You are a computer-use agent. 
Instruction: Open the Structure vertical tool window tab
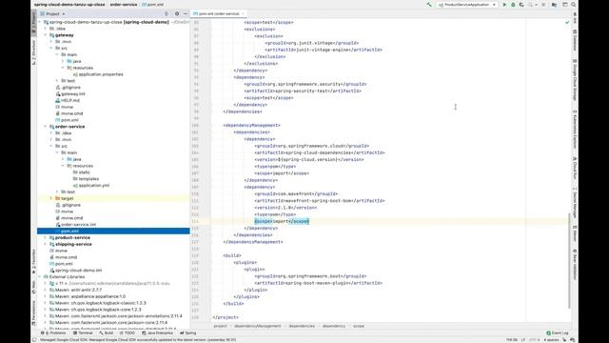coord(34,52)
